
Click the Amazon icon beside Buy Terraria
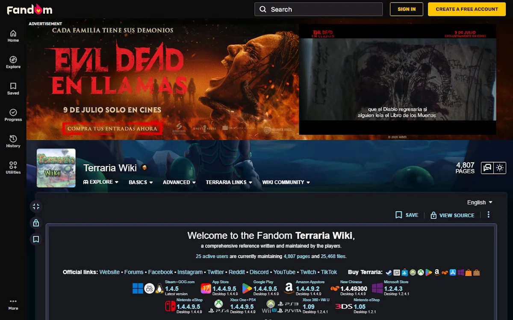pos(437,272)
